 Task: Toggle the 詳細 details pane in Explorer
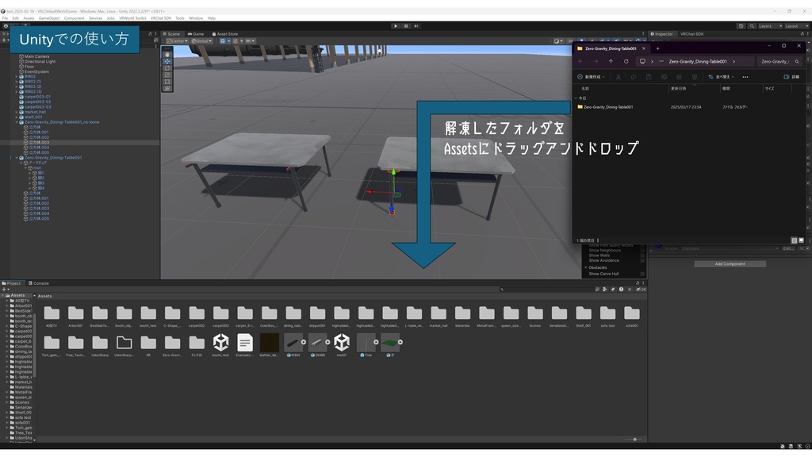click(794, 77)
